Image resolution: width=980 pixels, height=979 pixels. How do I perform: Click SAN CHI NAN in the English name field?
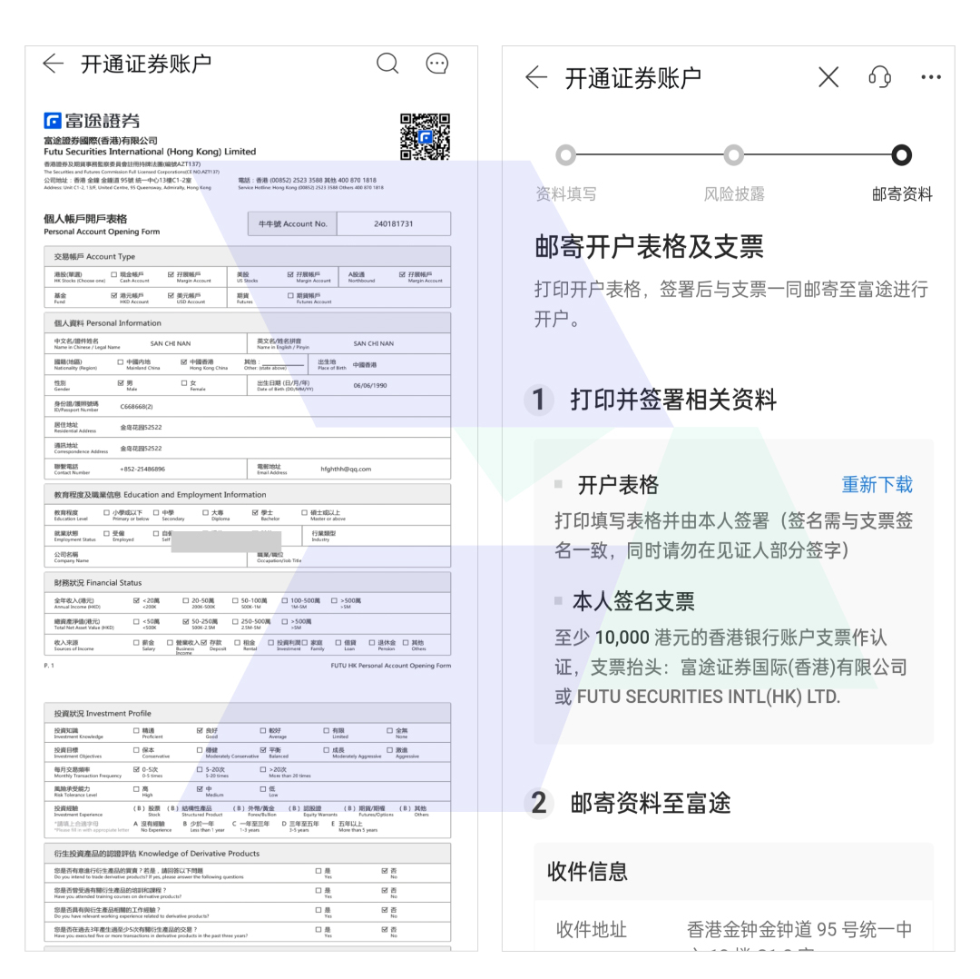[x=374, y=343]
